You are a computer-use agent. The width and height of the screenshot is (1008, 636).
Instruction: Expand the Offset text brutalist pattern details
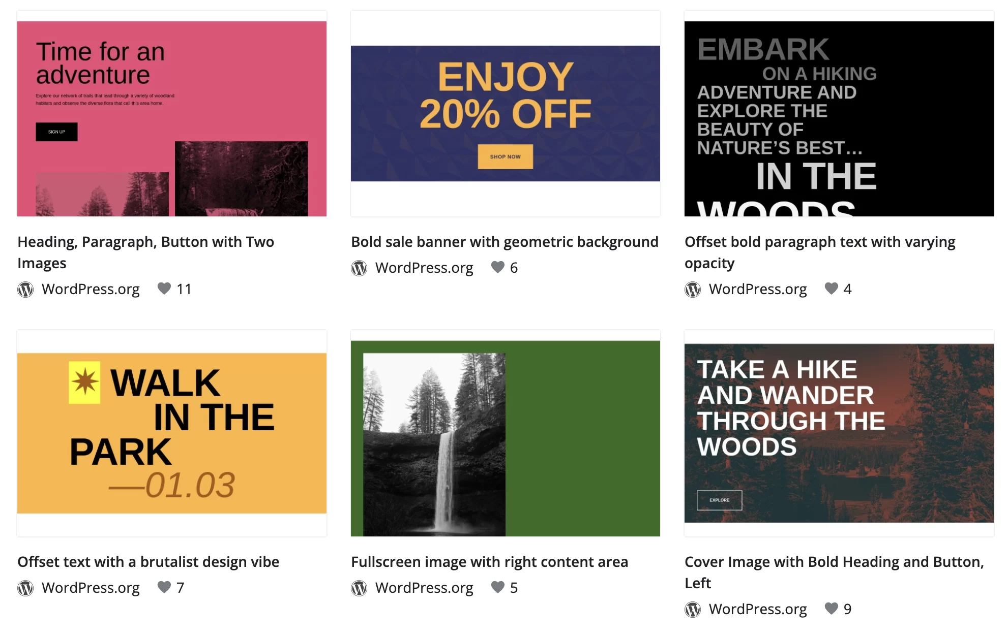click(147, 562)
